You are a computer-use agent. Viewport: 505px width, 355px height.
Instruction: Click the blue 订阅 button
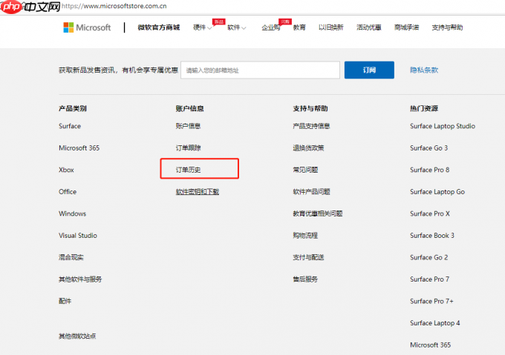[369, 70]
